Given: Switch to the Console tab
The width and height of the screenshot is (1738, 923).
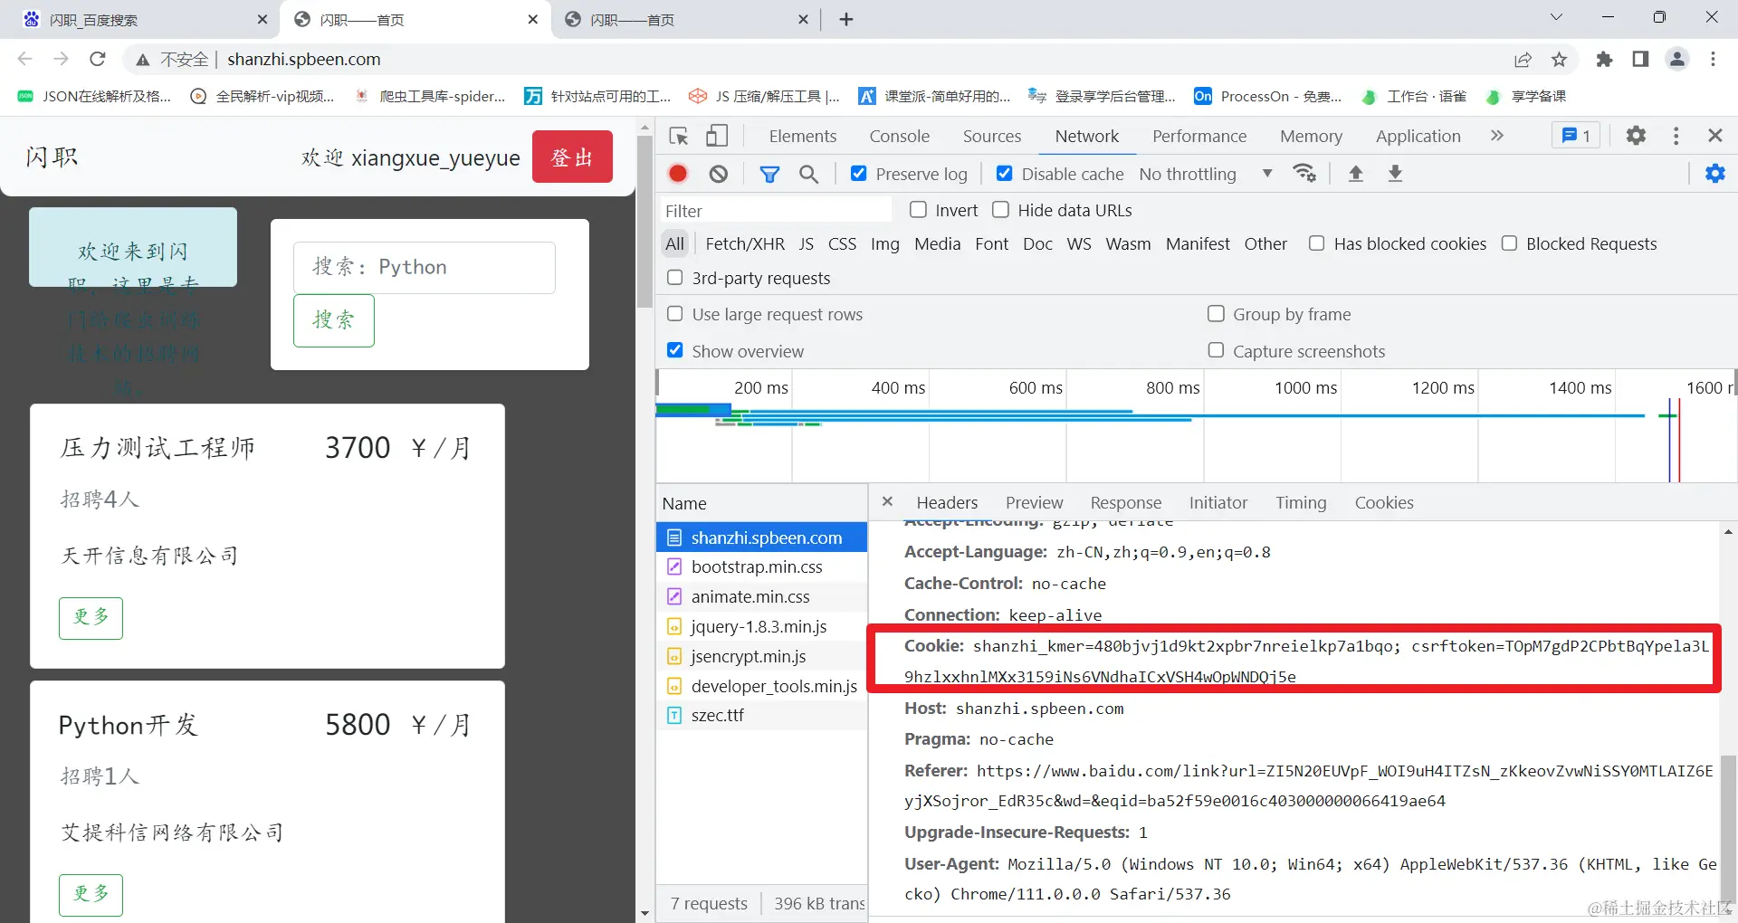Looking at the screenshot, I should 900,136.
